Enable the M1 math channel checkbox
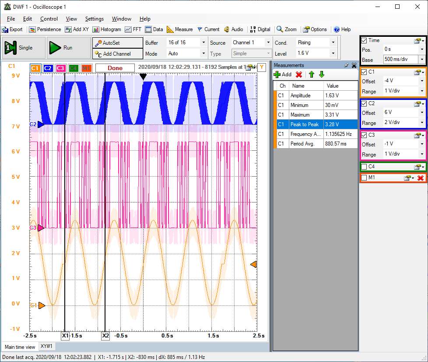 click(x=364, y=177)
